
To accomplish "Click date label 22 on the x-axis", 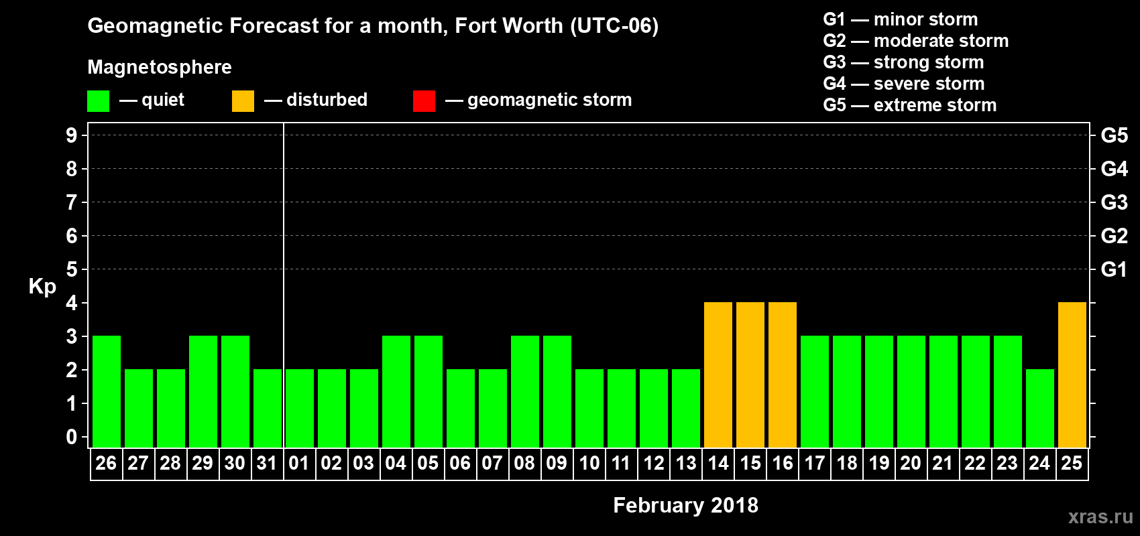I will click(975, 464).
